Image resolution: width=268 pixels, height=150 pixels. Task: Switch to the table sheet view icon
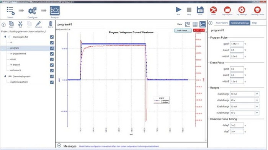(x=195, y=24)
